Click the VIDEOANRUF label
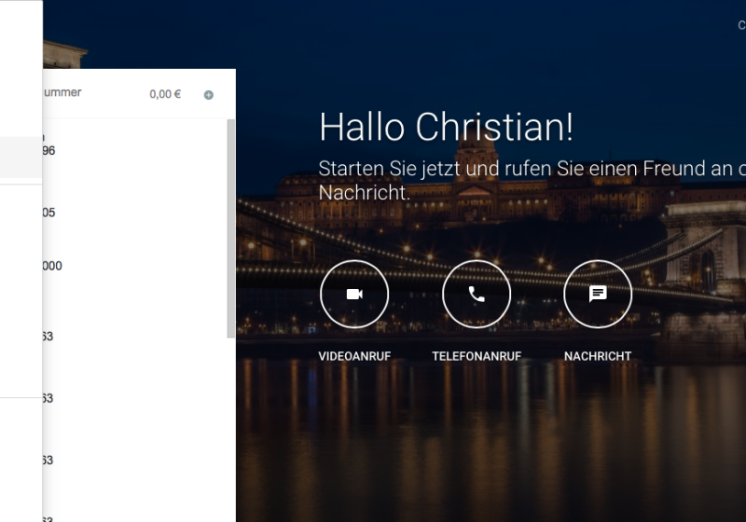 point(353,356)
